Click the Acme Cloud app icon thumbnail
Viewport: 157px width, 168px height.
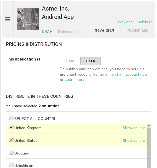pyautogui.click(x=28, y=19)
